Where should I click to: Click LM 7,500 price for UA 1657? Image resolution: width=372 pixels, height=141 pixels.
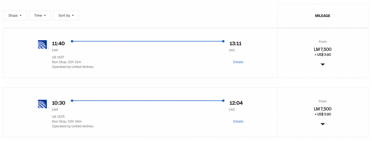pyautogui.click(x=322, y=49)
